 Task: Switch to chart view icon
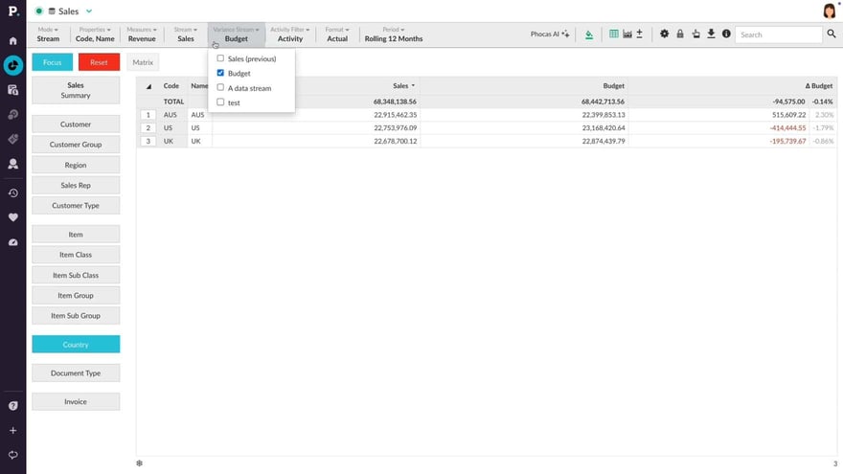pyautogui.click(x=627, y=34)
